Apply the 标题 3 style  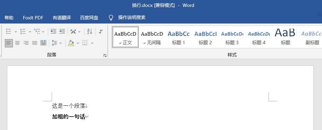(232, 37)
